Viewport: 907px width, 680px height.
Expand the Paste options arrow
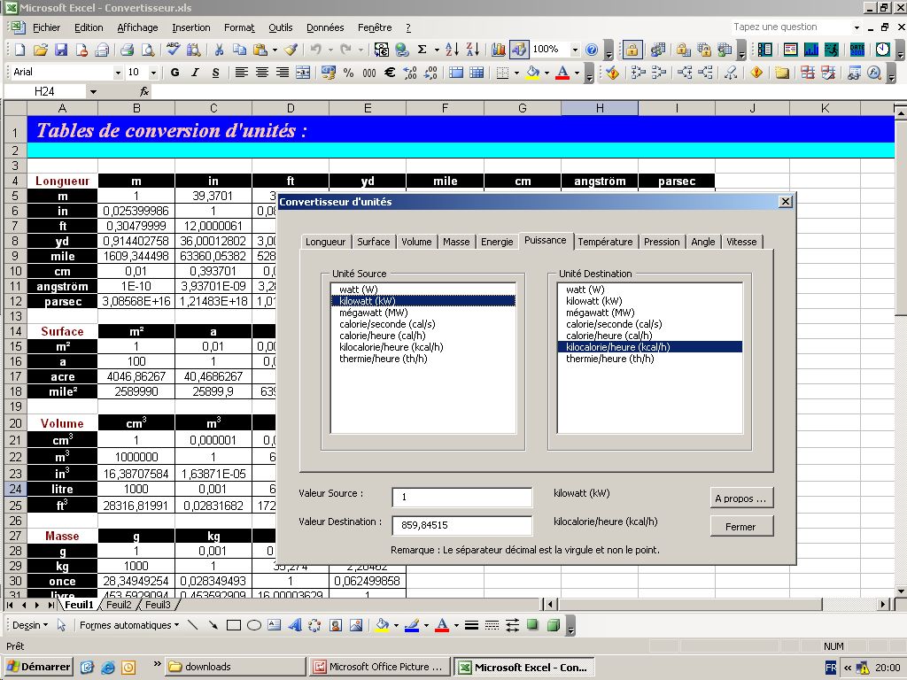(275, 50)
